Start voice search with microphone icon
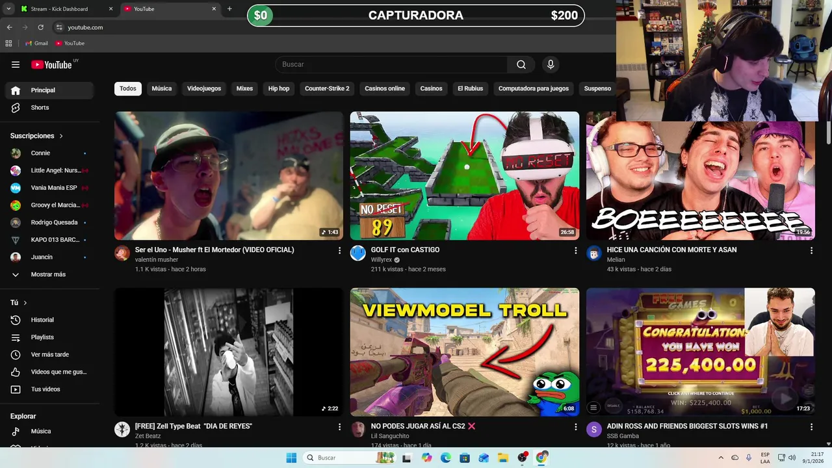This screenshot has width=832, height=468. click(x=551, y=64)
